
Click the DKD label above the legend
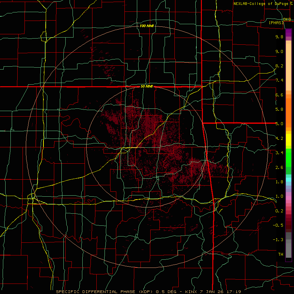point(287,20)
